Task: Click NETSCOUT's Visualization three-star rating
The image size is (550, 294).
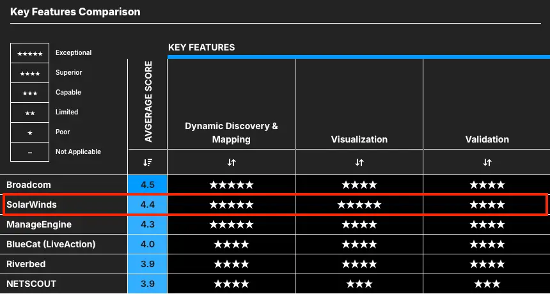Action: click(x=359, y=284)
